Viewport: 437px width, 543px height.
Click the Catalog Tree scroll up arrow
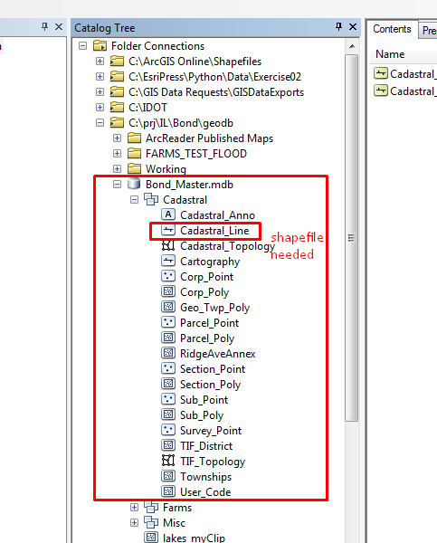click(352, 46)
